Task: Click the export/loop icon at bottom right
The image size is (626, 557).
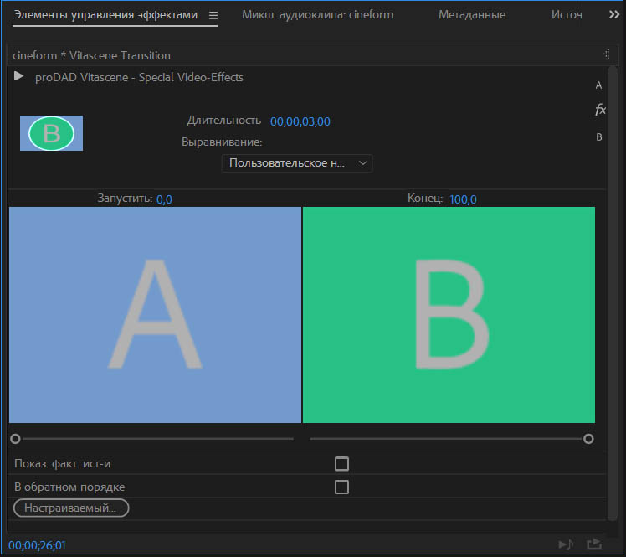Action: 594,544
